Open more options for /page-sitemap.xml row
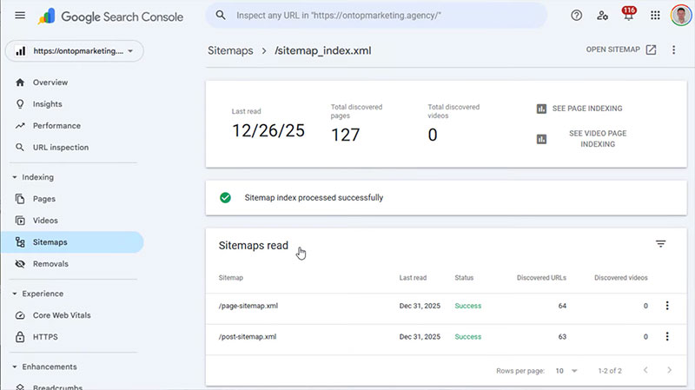695x390 pixels. (x=667, y=306)
